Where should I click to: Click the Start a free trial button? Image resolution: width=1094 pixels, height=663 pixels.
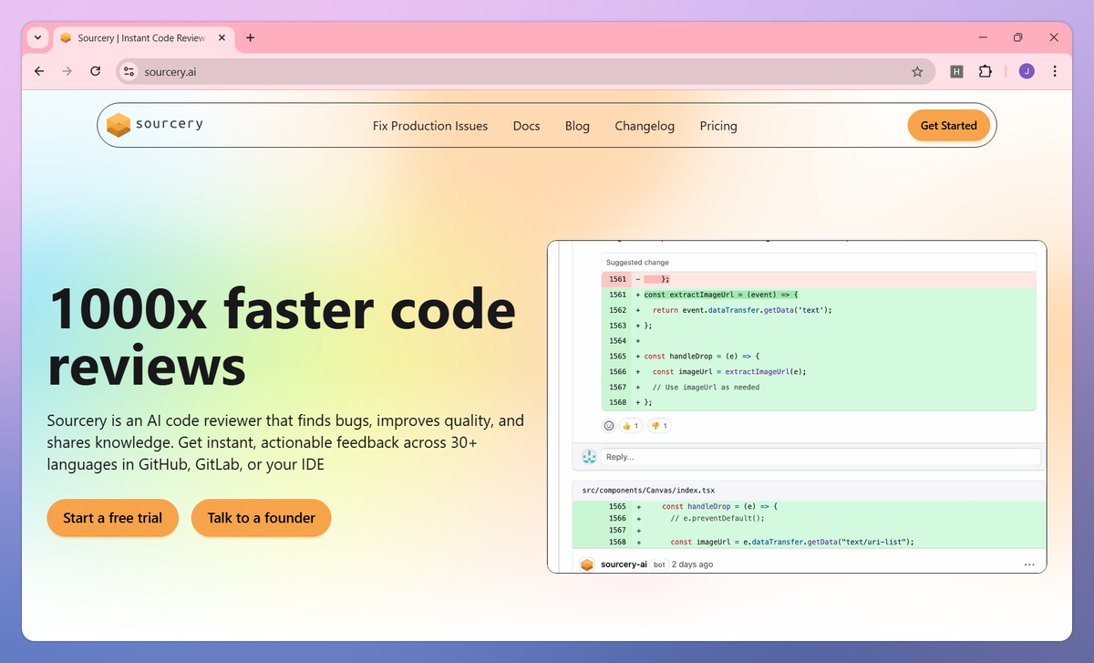[112, 517]
